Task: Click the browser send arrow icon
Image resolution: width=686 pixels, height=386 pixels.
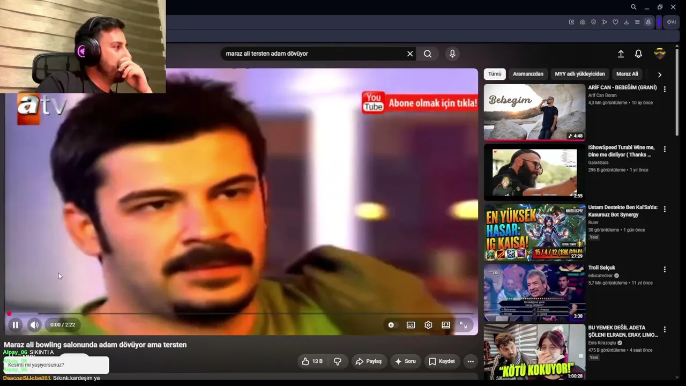Action: [605, 22]
